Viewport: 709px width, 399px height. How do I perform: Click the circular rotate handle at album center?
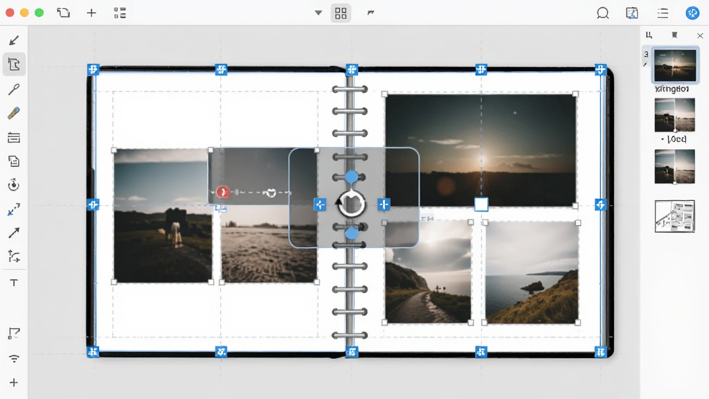[x=351, y=204]
